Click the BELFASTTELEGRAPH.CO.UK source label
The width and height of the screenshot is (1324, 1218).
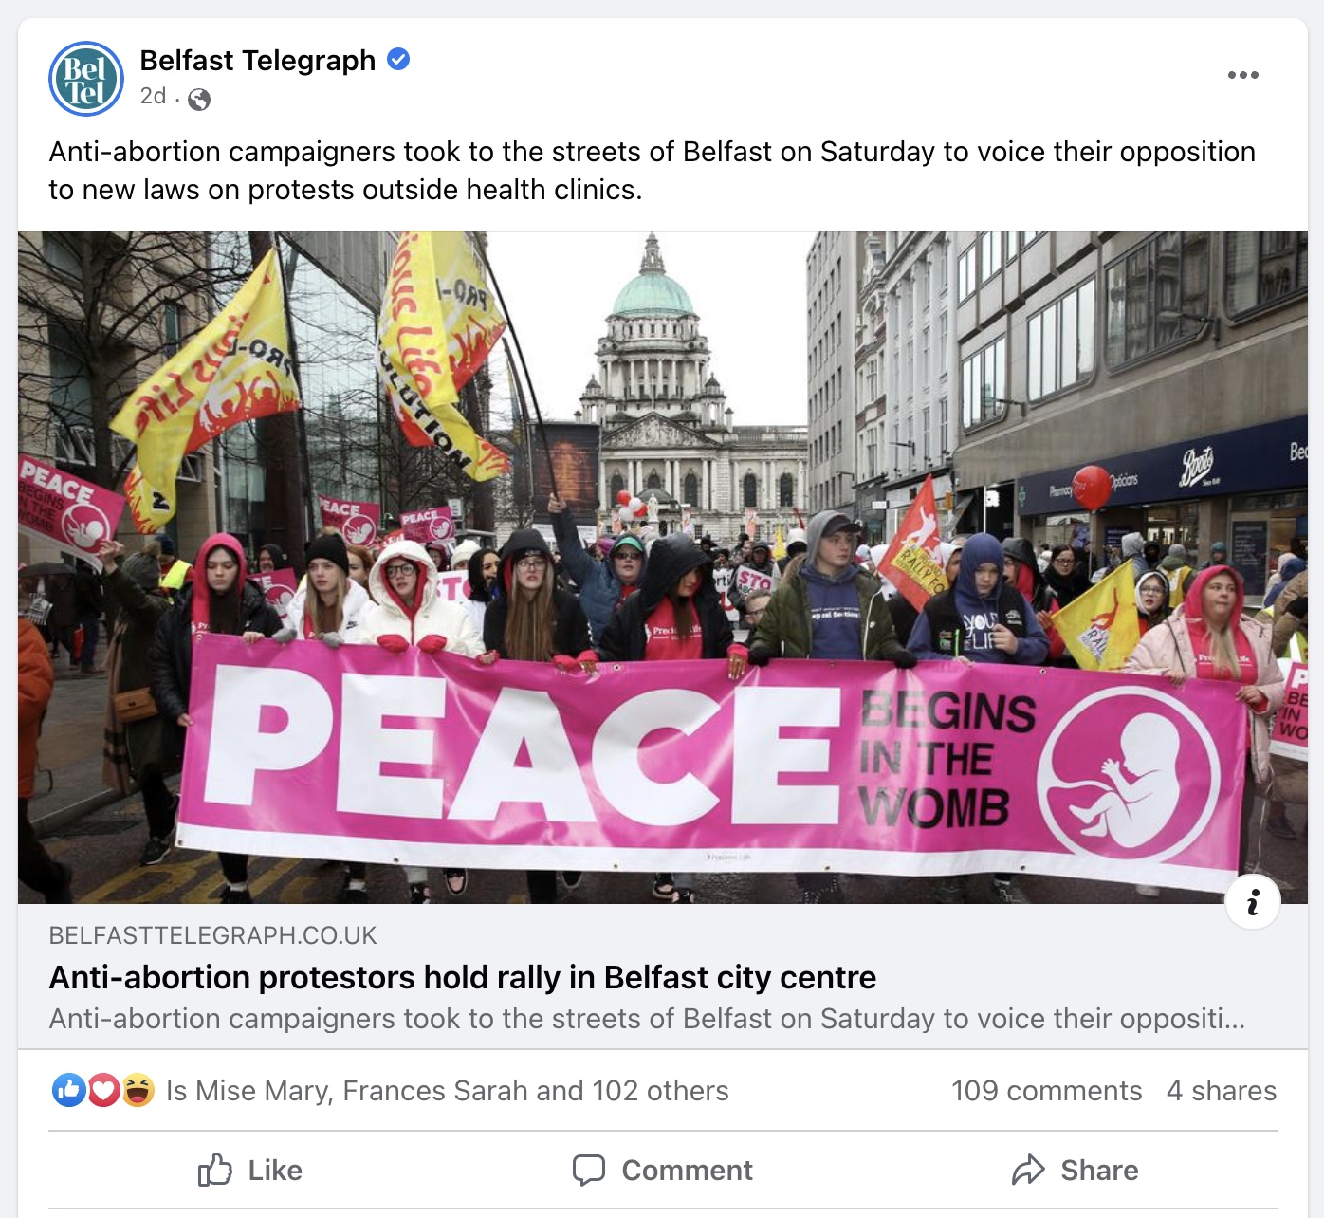pyautogui.click(x=213, y=935)
